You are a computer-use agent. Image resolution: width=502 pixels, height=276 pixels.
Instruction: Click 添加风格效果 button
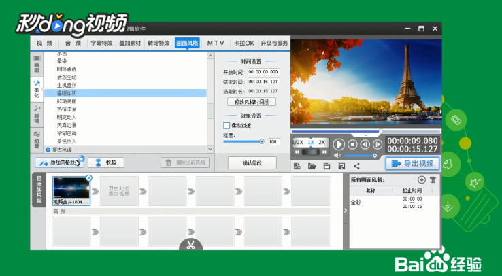60,162
